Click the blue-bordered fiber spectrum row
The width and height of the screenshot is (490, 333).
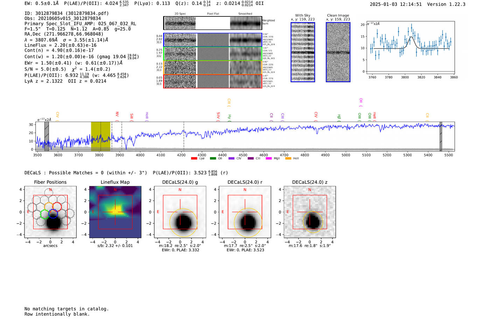[x=212, y=40]
